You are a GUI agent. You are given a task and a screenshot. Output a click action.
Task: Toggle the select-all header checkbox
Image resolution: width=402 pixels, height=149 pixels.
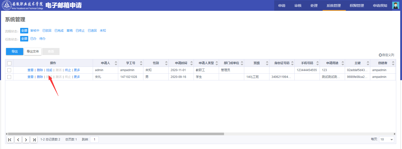pyautogui.click(x=9, y=63)
